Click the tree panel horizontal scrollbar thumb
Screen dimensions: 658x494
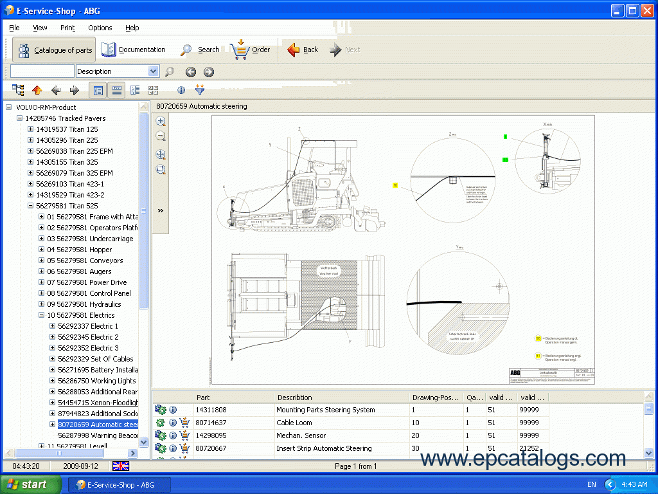59,453
